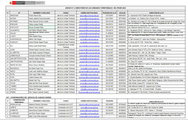This screenshot has width=188, height=120.
Task: Click the phone number '072-521081'
Action: 109,86
